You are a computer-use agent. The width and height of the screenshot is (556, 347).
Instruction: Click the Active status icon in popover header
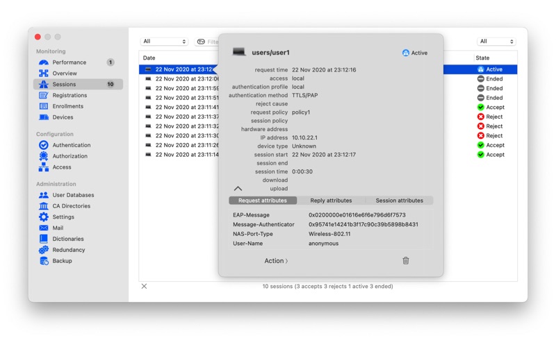click(x=406, y=53)
